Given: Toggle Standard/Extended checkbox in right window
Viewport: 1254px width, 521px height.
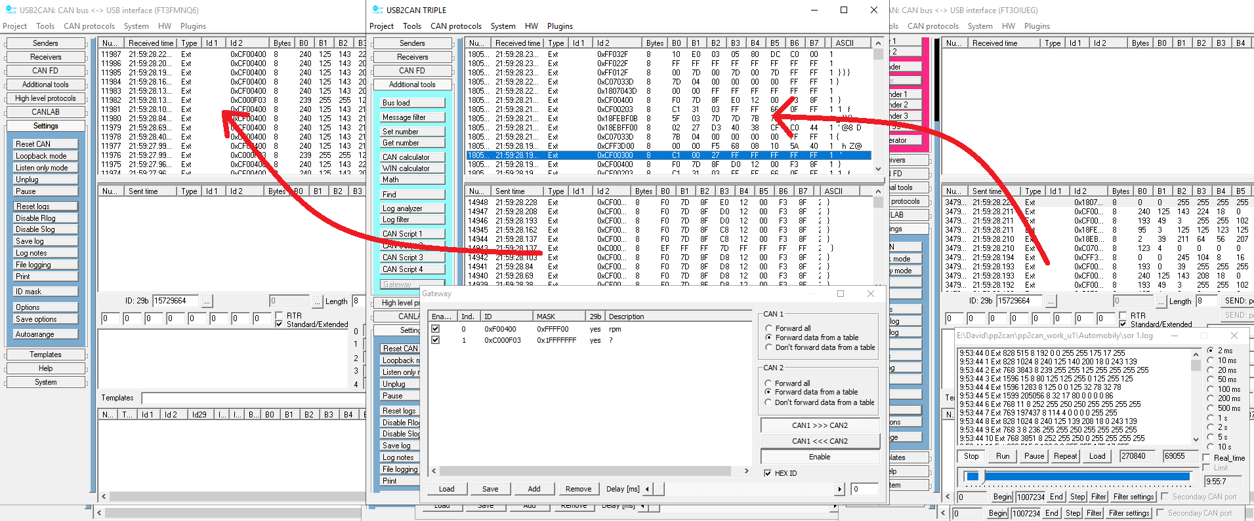Looking at the screenshot, I should click(x=1123, y=324).
